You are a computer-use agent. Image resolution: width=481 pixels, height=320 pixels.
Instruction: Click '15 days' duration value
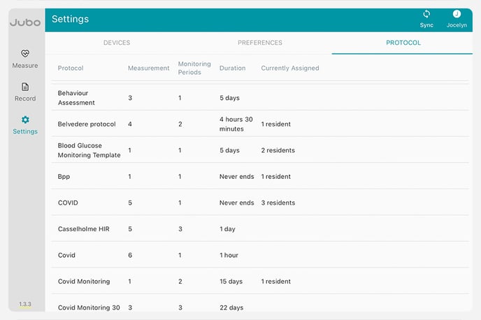point(231,281)
